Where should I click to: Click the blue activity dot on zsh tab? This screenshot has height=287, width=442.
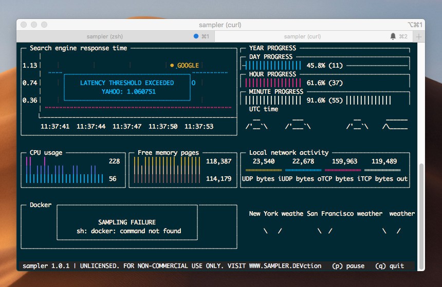point(196,36)
